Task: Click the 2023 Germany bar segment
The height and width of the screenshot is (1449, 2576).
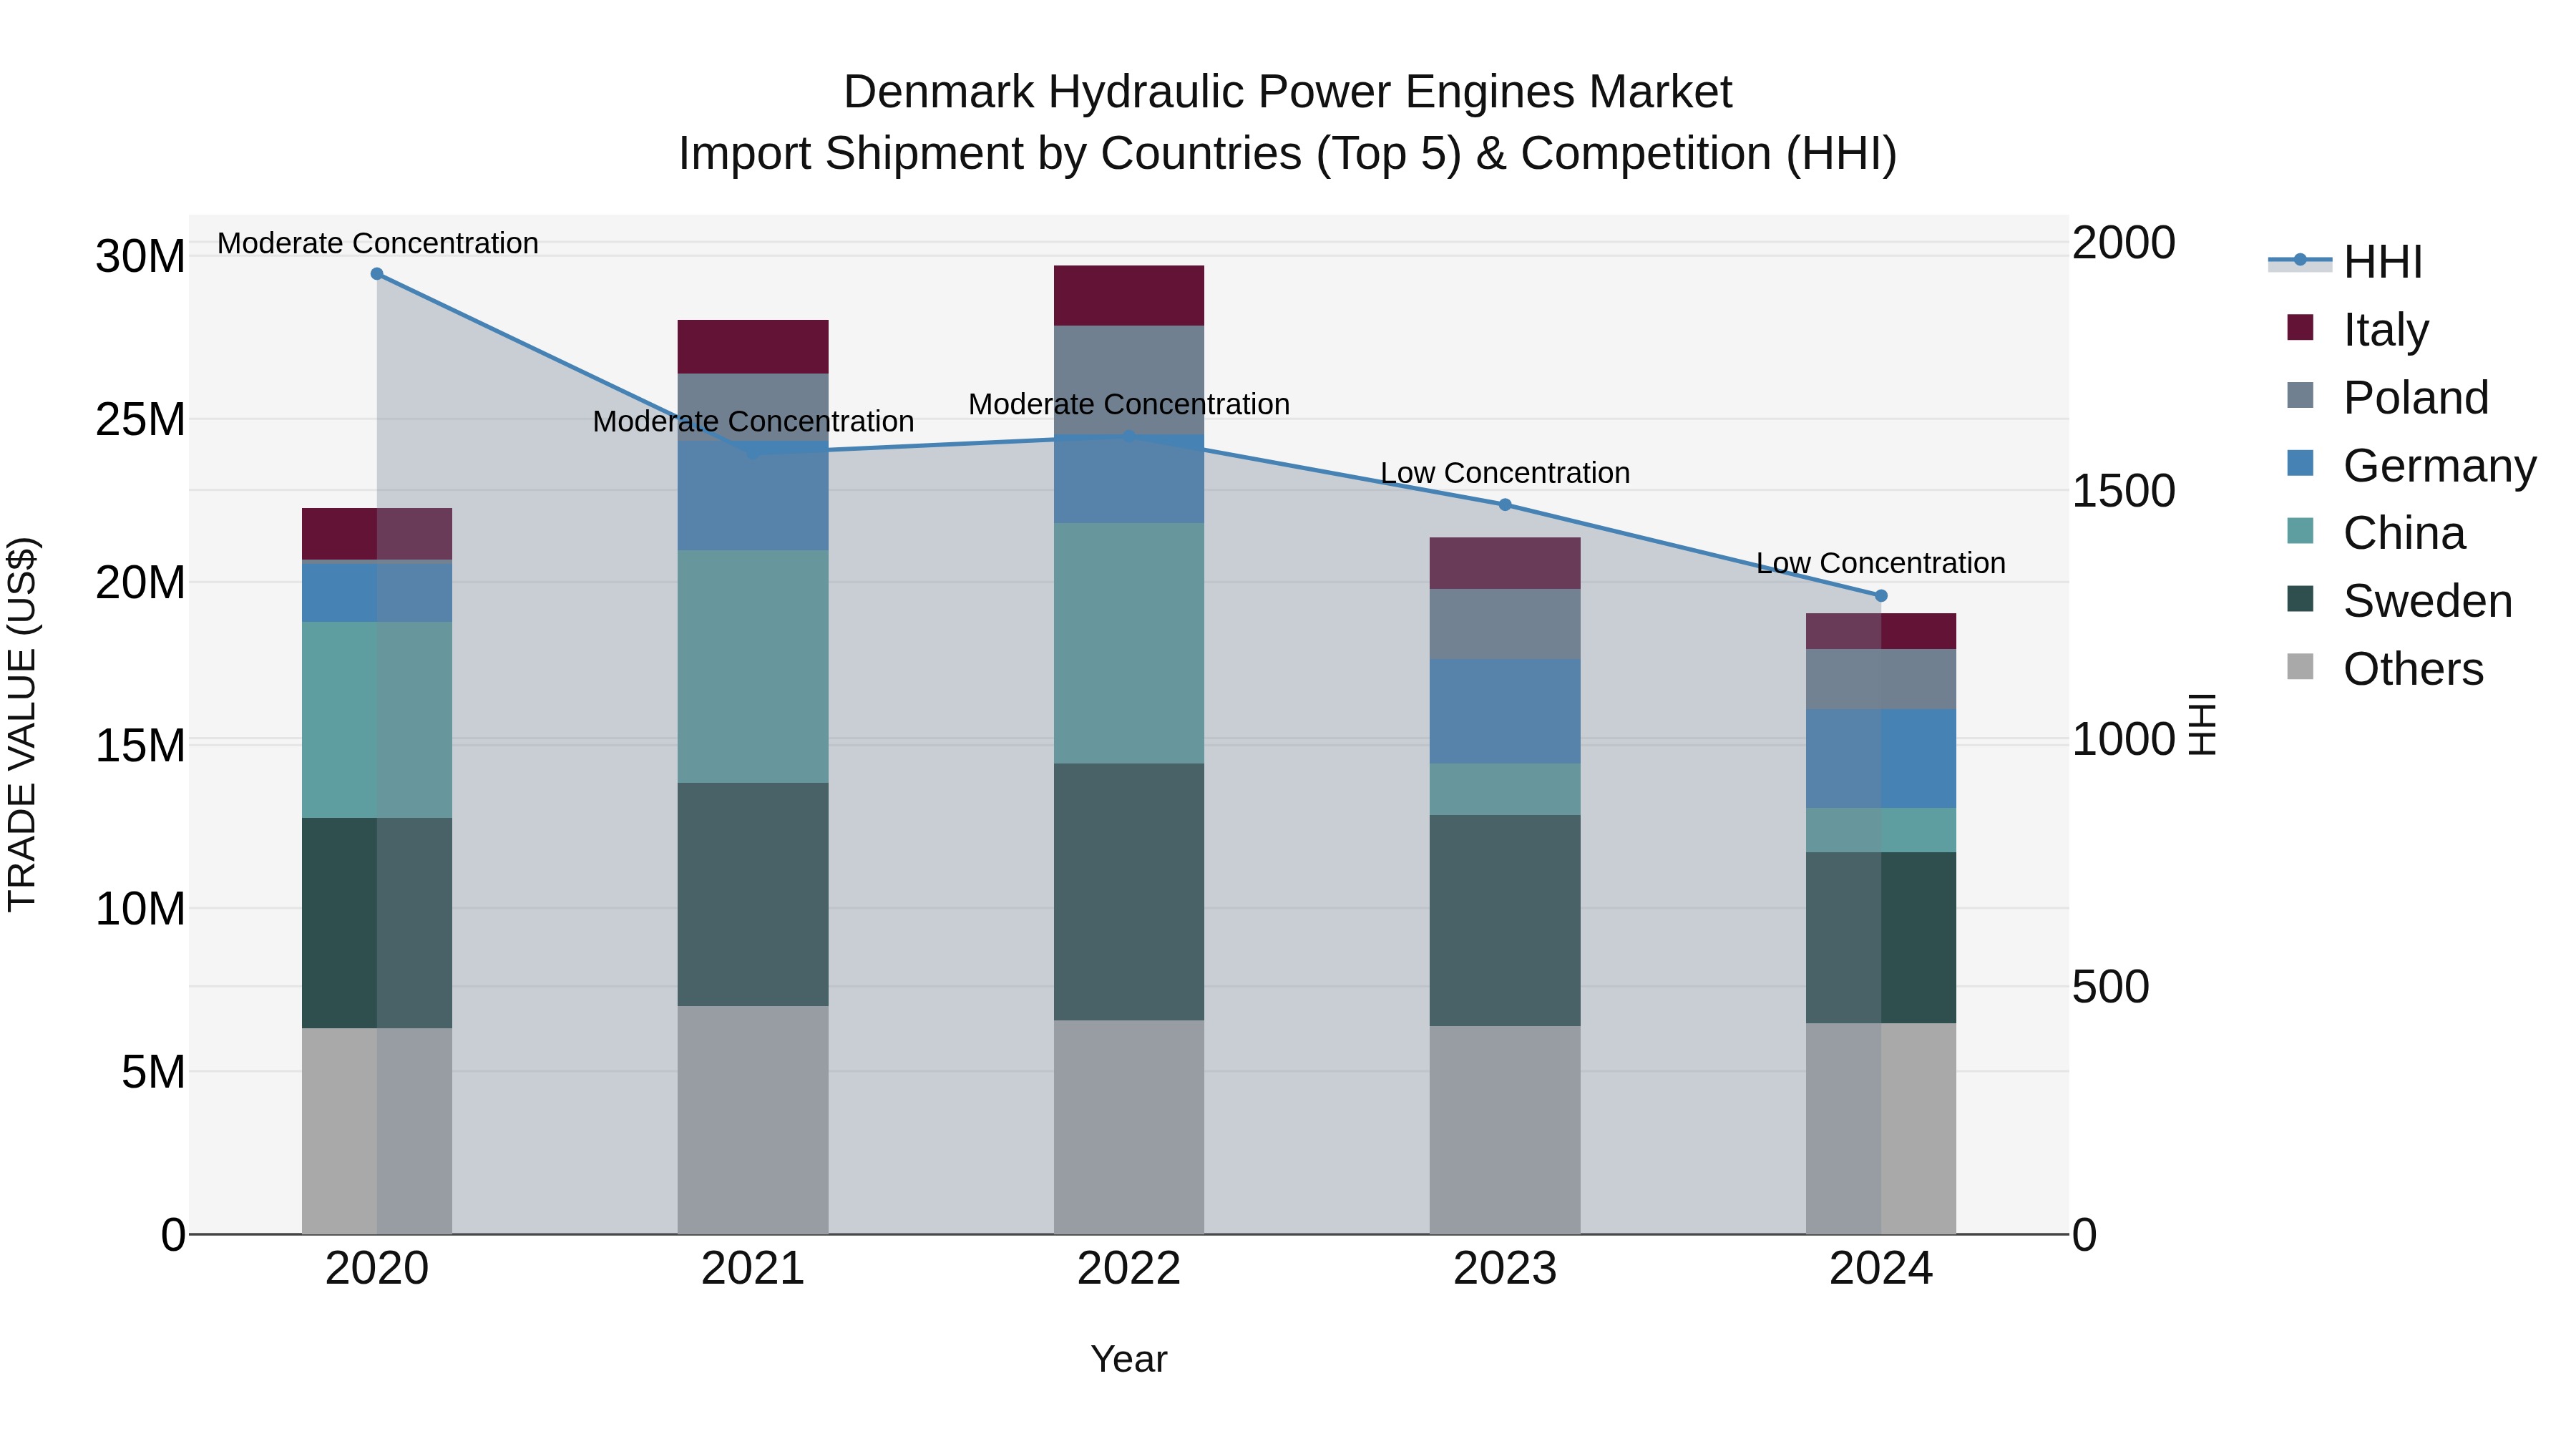Action: click(1505, 711)
